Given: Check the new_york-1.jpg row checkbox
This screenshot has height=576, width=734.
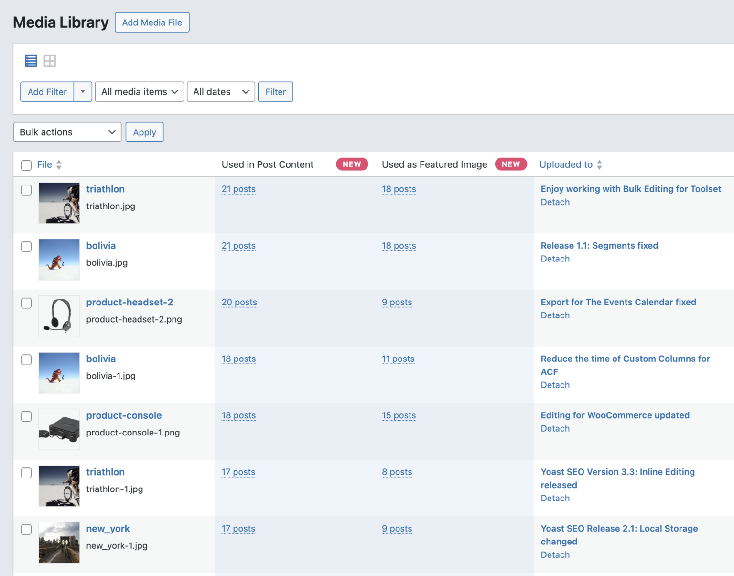Looking at the screenshot, I should point(26,530).
